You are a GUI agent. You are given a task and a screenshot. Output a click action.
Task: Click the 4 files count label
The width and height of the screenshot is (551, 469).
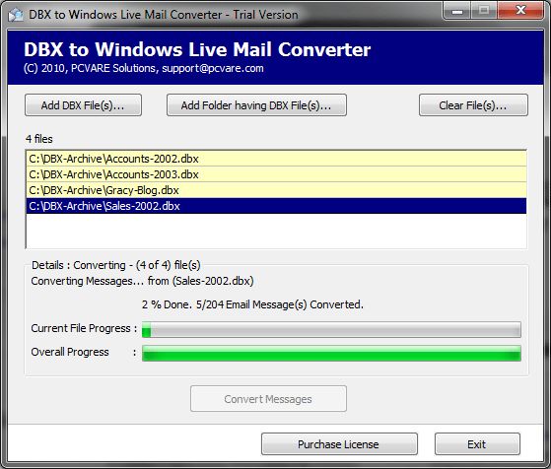[x=39, y=139]
